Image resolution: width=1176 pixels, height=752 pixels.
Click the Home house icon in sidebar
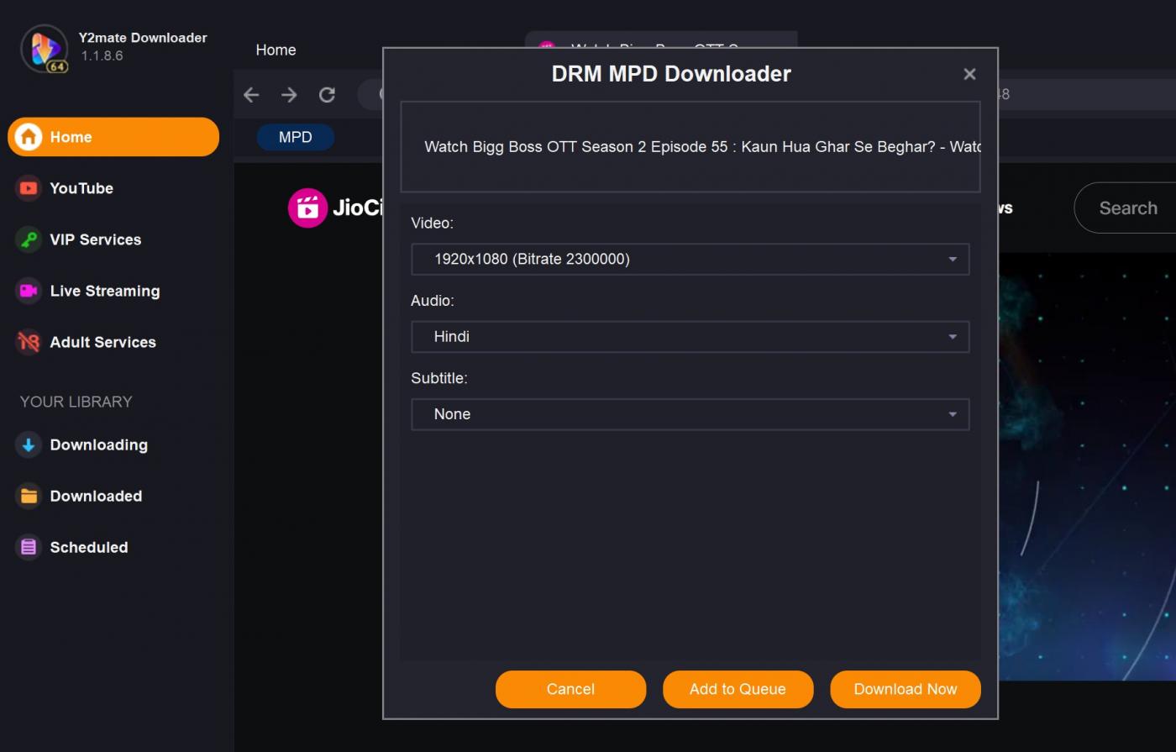tap(29, 137)
